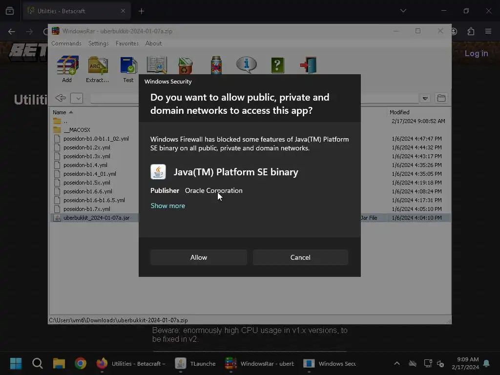Sort by the Modified column header
Image resolution: width=500 pixels, height=375 pixels.
click(x=399, y=112)
